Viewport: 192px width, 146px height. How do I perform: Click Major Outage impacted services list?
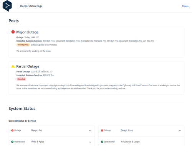click(98, 41)
